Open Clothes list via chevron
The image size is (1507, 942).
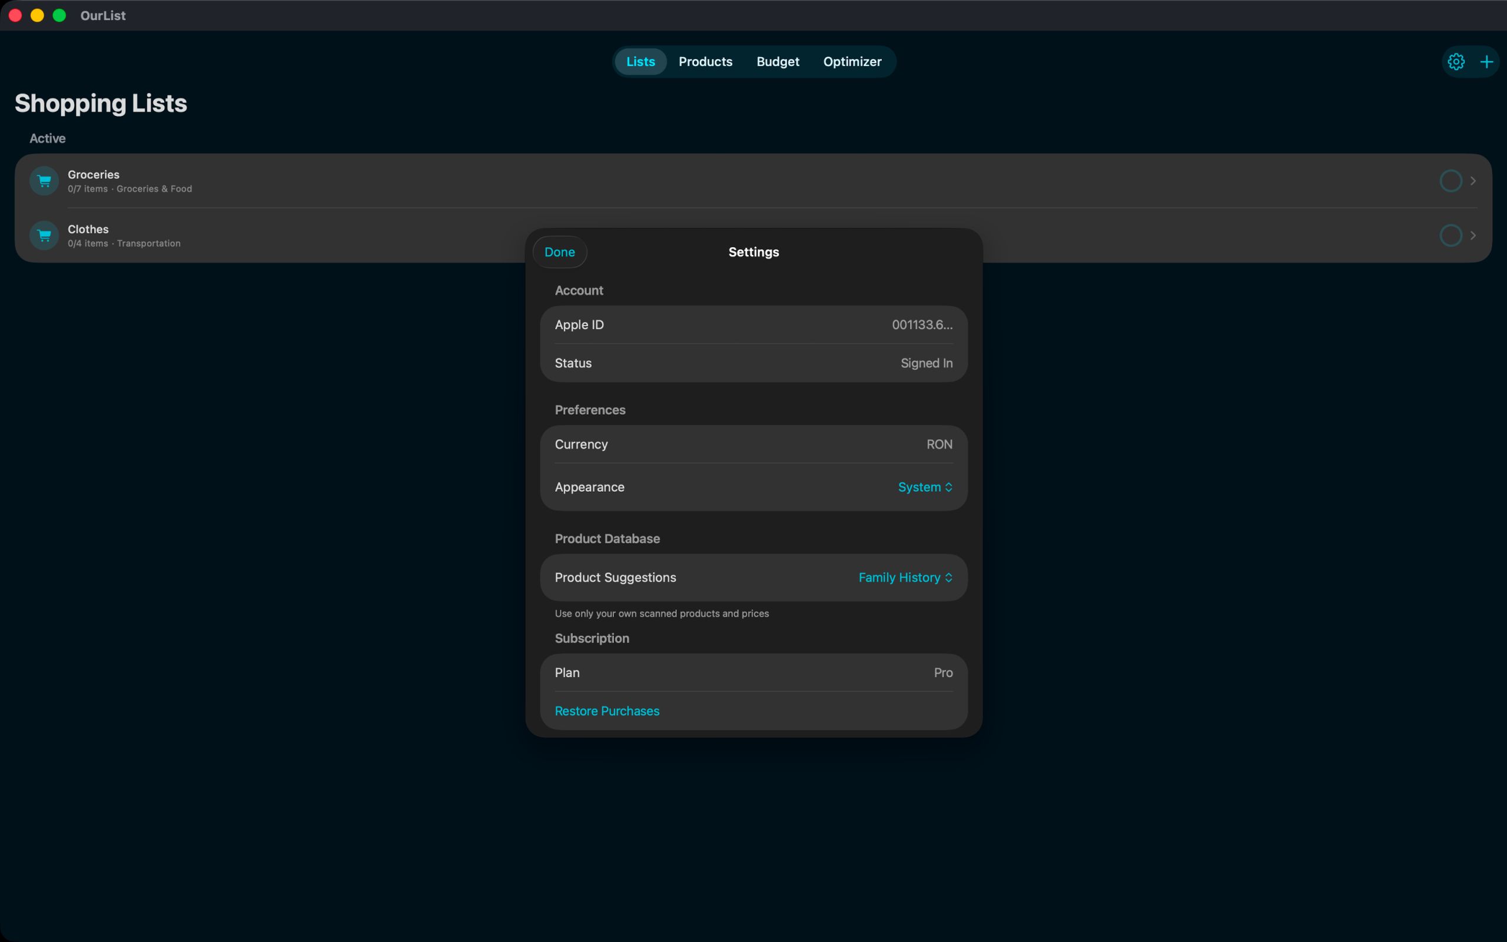[x=1473, y=235]
